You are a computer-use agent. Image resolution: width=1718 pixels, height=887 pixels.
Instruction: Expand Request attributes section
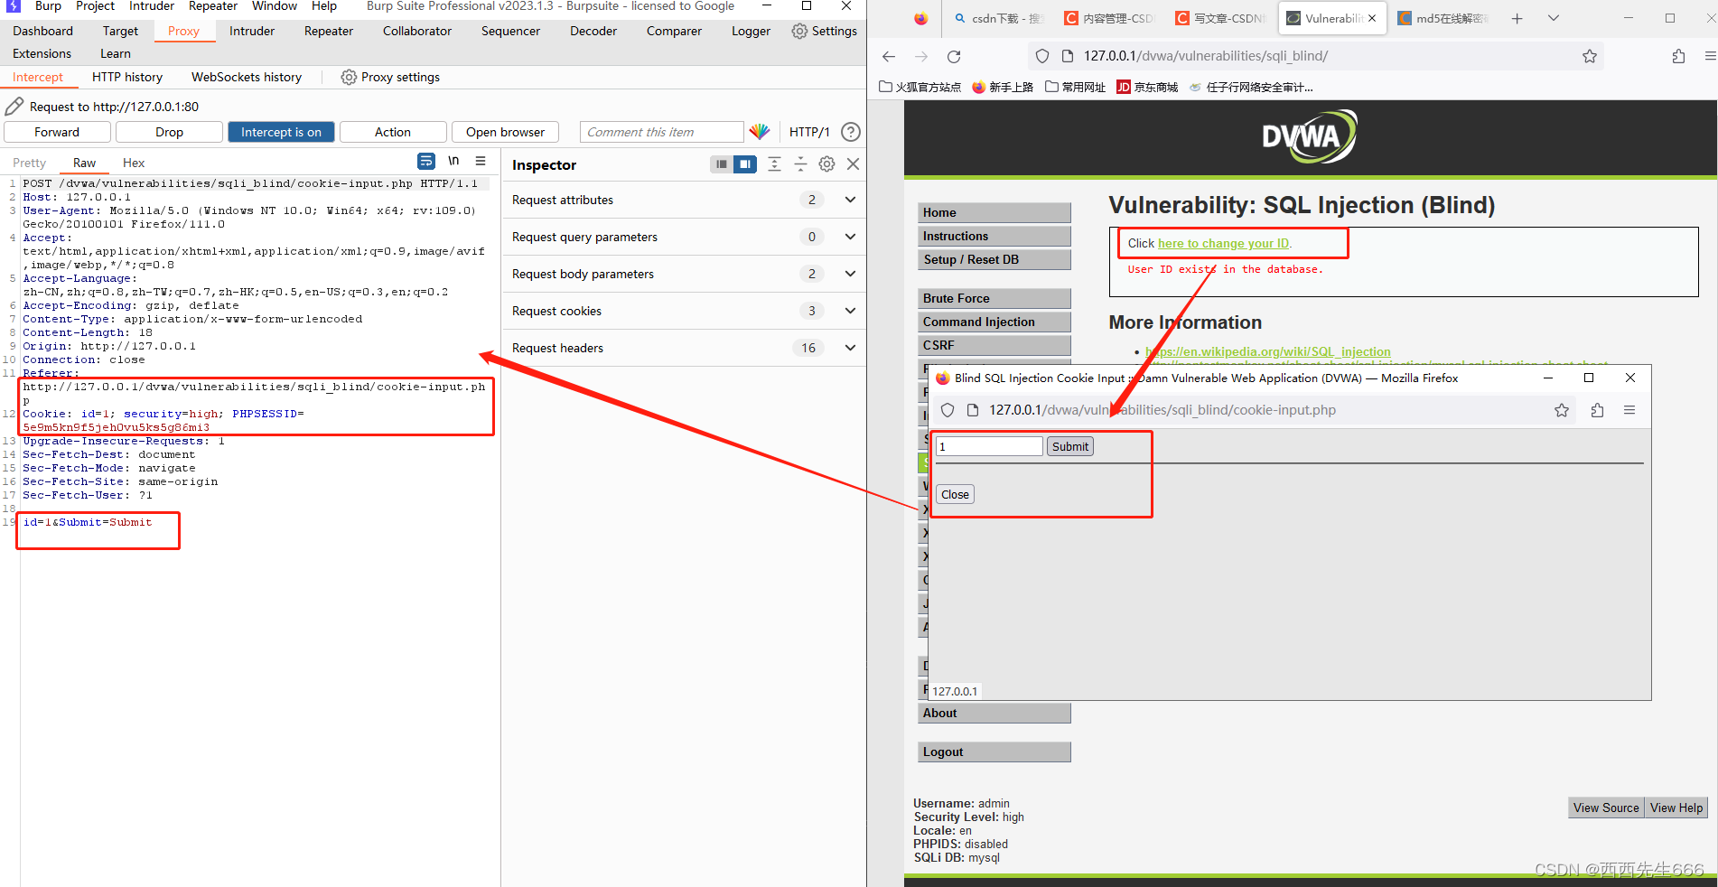click(x=684, y=200)
